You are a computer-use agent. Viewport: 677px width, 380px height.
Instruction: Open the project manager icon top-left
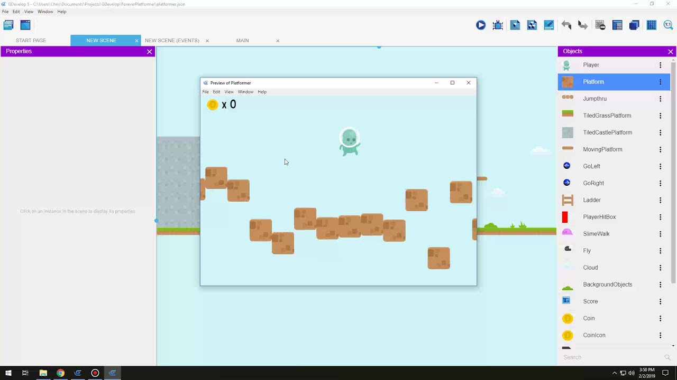coord(8,25)
